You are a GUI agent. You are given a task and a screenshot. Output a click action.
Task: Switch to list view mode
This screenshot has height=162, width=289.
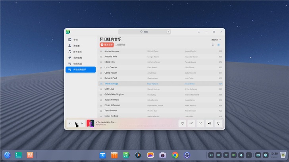point(219,45)
